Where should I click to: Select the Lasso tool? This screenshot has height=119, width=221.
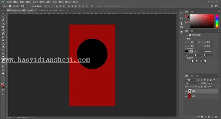click(x=3, y=20)
